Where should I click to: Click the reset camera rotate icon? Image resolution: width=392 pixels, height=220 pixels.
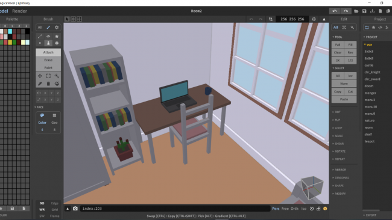click(312, 209)
